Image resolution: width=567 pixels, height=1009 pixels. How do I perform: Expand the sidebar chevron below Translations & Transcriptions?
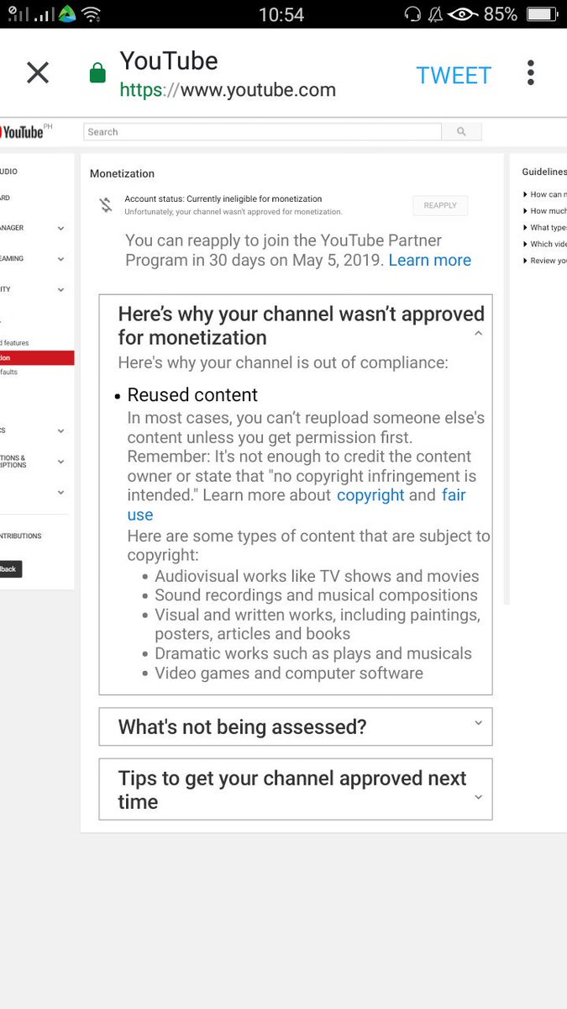coord(61,492)
